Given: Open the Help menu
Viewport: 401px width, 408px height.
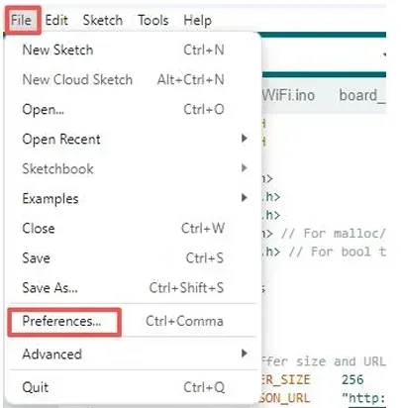Looking at the screenshot, I should click(198, 20).
